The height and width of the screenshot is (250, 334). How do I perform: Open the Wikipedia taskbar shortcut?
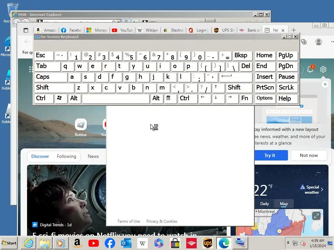pos(142,243)
